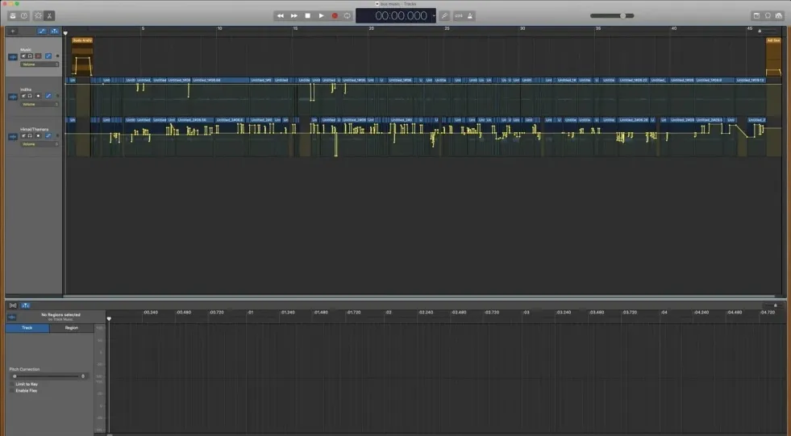791x436 pixels.
Task: Open Himal/Thamara Volume automation dropdown
Action: [40, 144]
